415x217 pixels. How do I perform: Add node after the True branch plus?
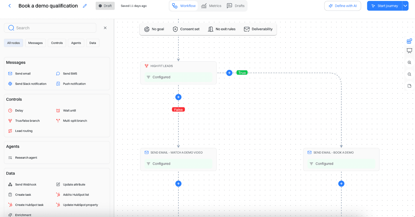click(229, 73)
